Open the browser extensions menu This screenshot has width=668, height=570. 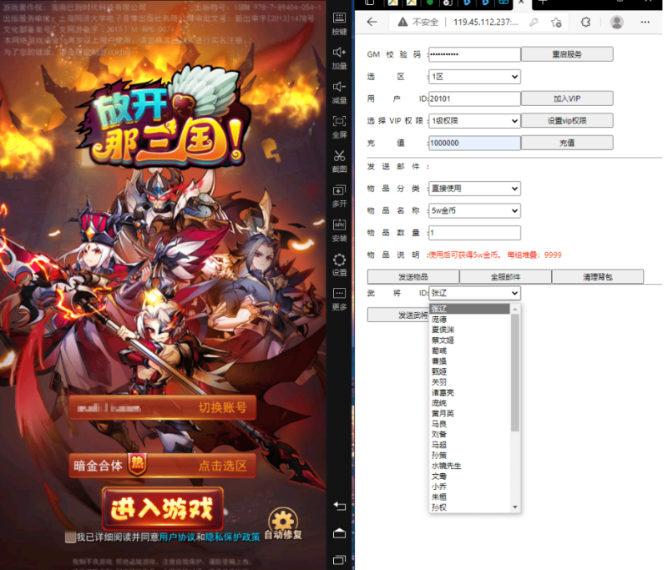coord(586,23)
